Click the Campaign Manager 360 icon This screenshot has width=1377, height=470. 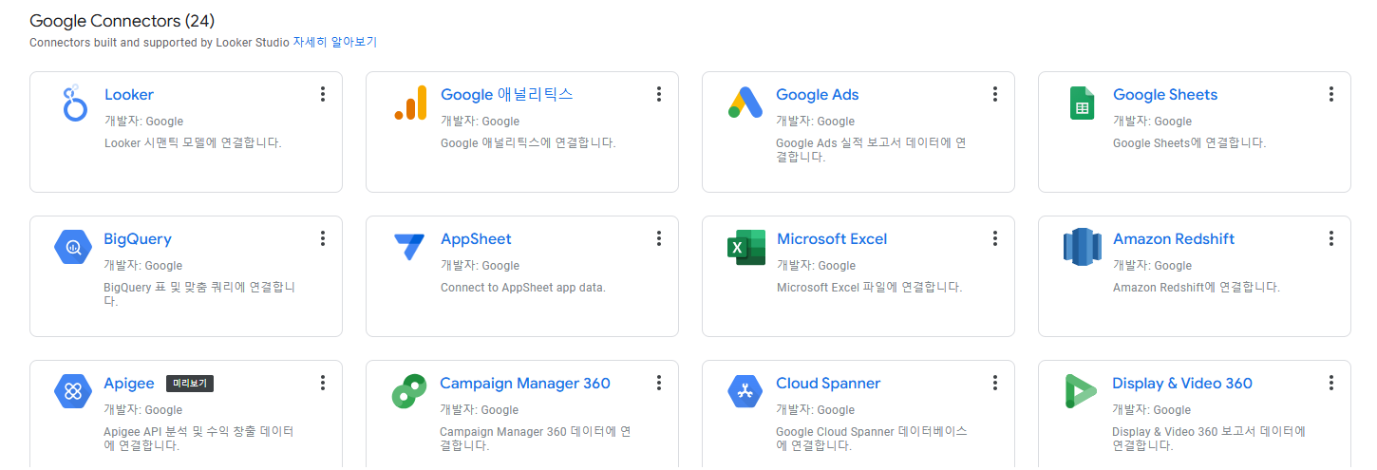[x=409, y=391]
